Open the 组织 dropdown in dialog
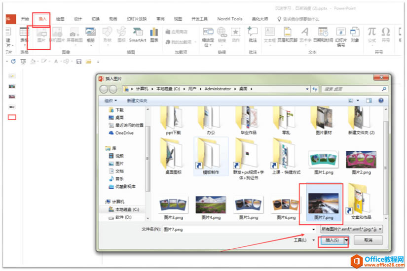The height and width of the screenshot is (271, 407). 111,101
